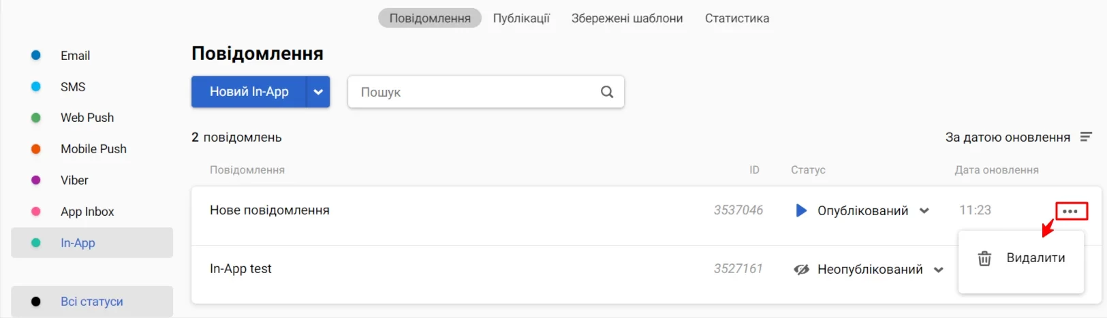1107x318 pixels.
Task: Click the 2 повідомлень count text
Action: (236, 138)
